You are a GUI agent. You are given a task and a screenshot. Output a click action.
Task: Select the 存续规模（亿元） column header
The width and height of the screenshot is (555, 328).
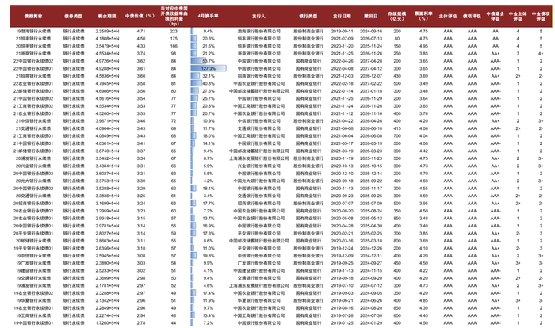(x=397, y=17)
